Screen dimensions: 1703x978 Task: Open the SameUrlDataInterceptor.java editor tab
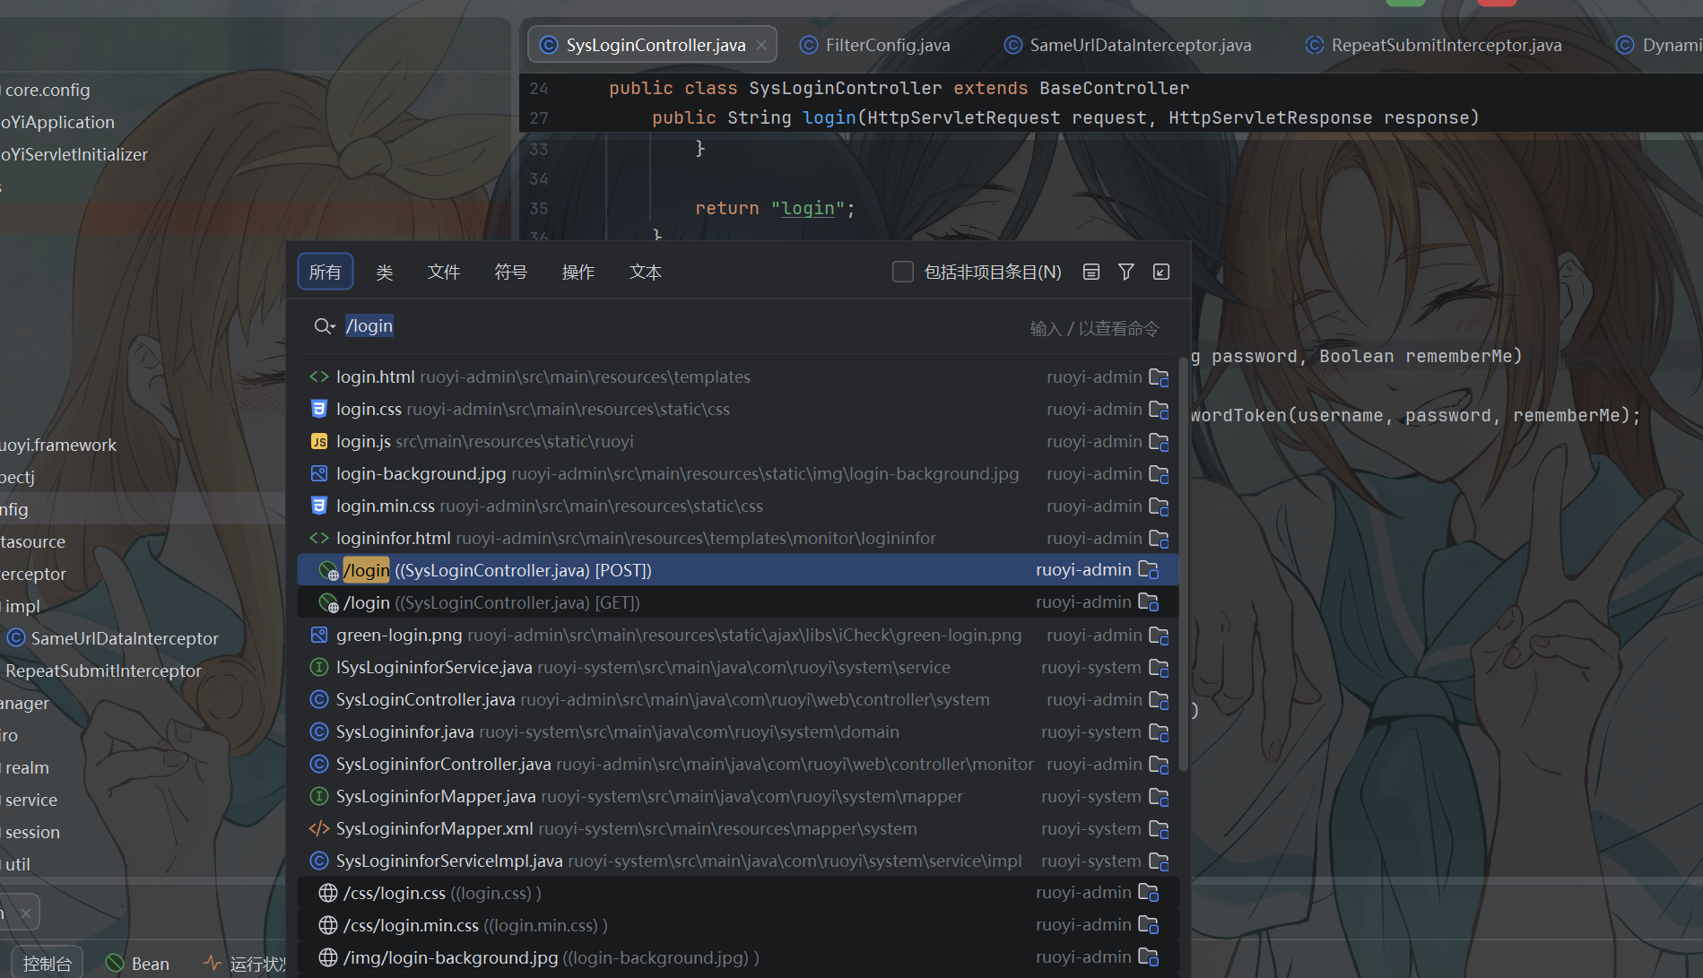pyautogui.click(x=1128, y=45)
